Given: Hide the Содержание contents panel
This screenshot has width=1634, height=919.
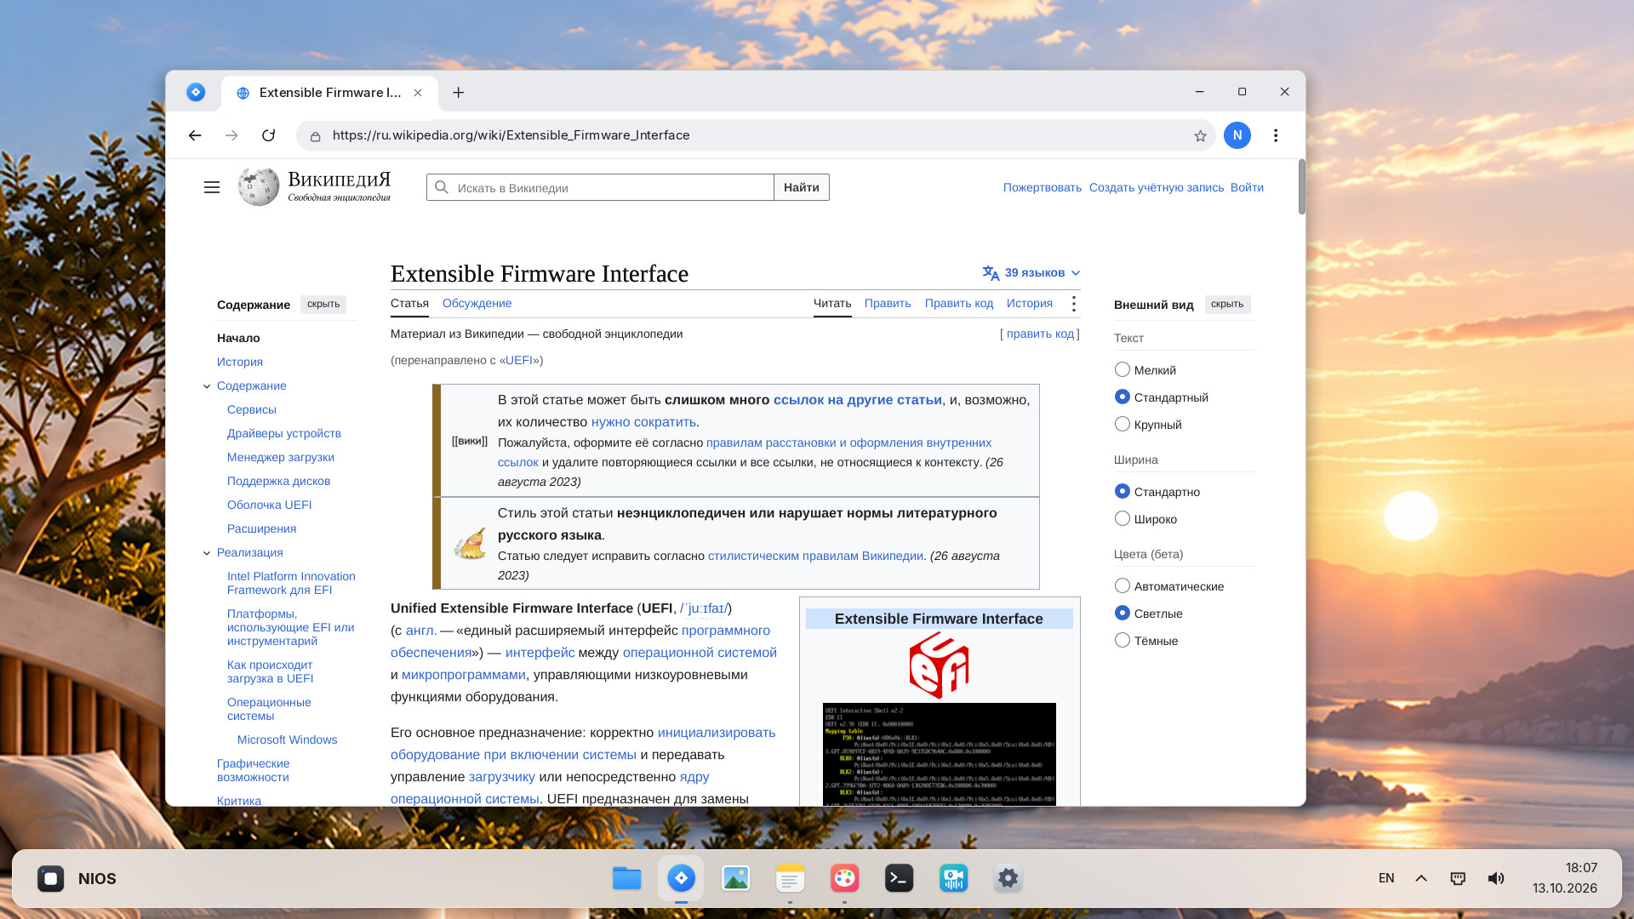Looking at the screenshot, I should (x=323, y=304).
